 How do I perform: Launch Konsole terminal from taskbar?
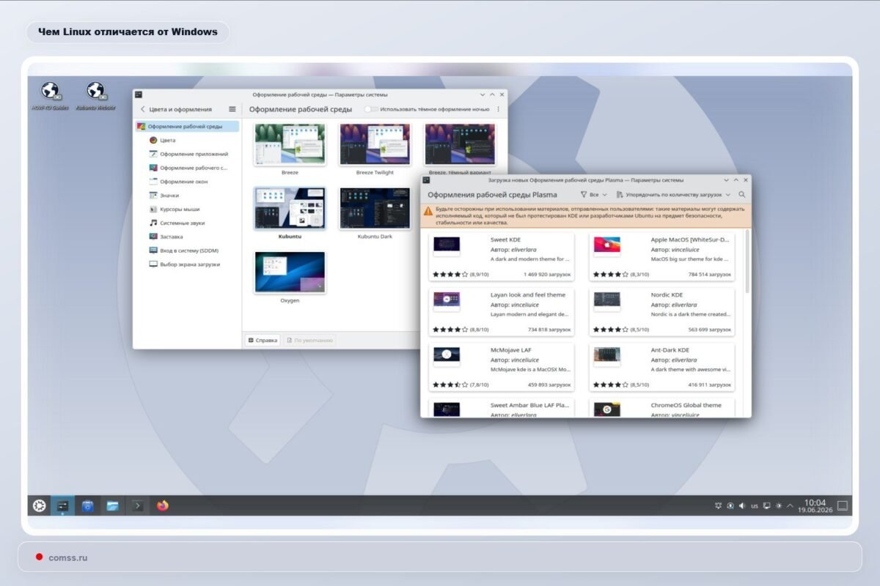pyautogui.click(x=137, y=505)
